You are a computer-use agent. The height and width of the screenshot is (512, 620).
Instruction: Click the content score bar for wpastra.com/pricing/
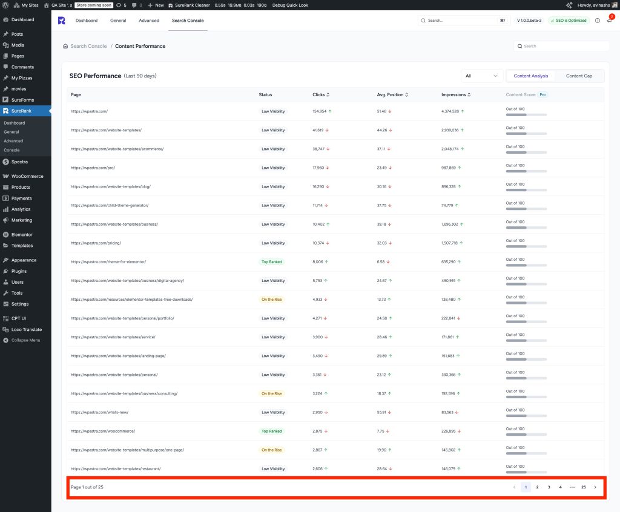(x=526, y=247)
